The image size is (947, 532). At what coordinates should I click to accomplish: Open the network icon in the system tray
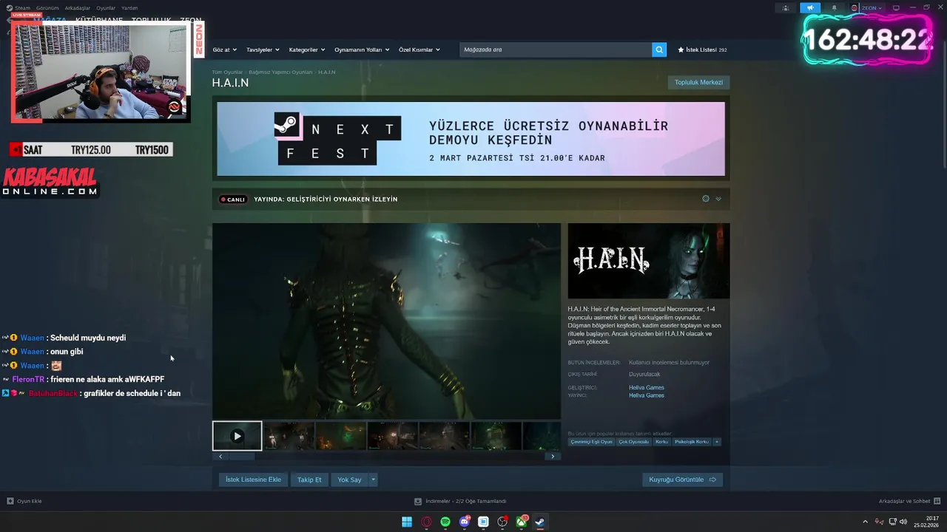pyautogui.click(x=892, y=522)
